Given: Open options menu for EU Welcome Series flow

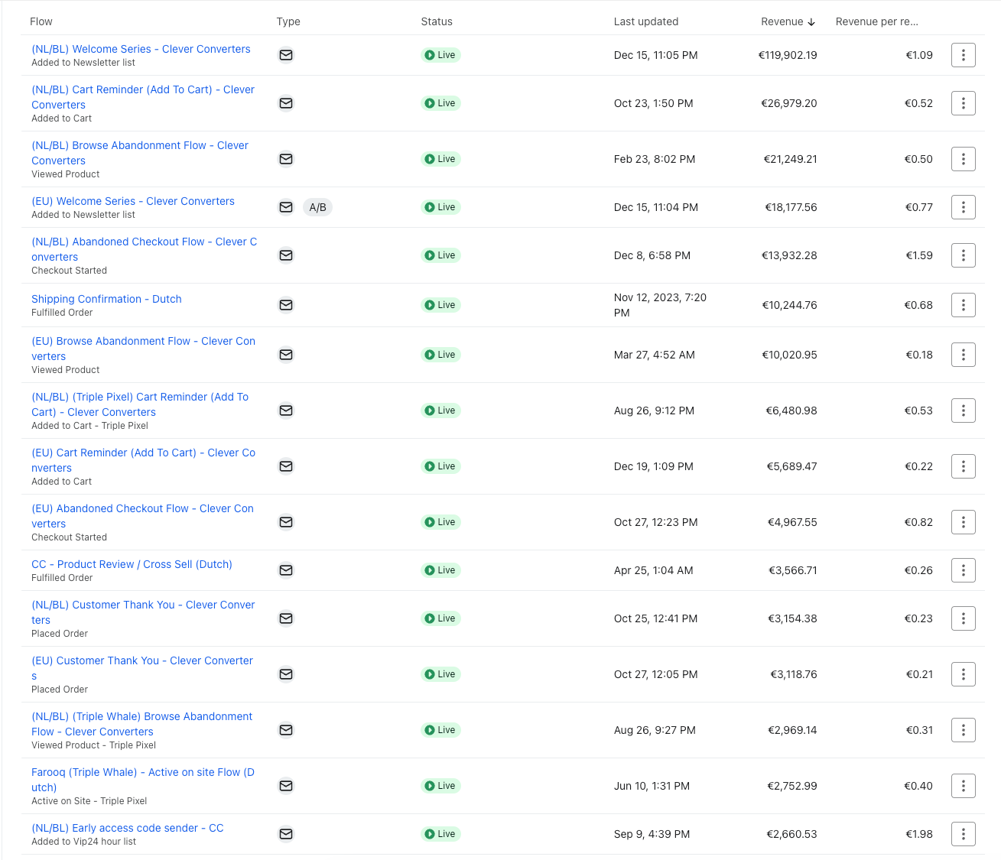Looking at the screenshot, I should coord(964,207).
